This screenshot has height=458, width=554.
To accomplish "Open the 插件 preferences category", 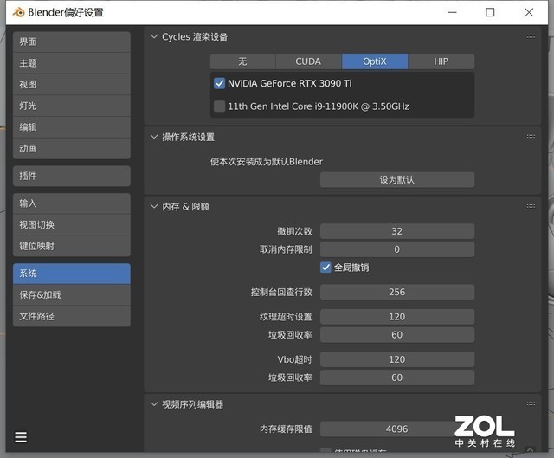I will [x=72, y=176].
